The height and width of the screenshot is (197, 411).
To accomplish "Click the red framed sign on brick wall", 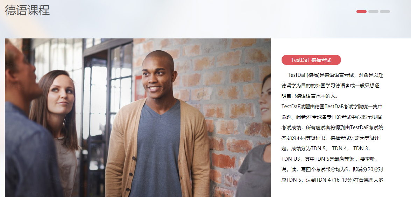I will coord(140,88).
